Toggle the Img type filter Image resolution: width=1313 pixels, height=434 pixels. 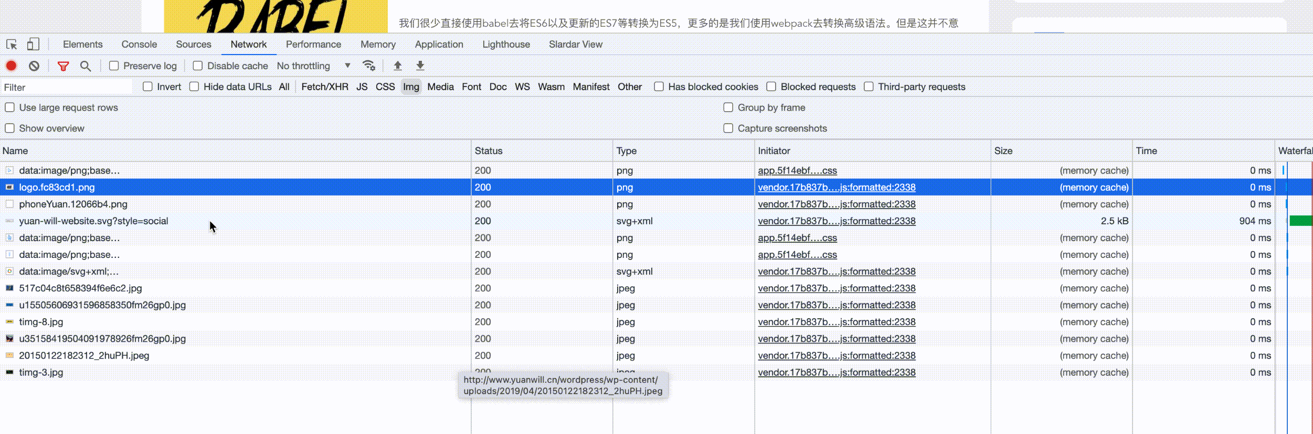click(411, 87)
